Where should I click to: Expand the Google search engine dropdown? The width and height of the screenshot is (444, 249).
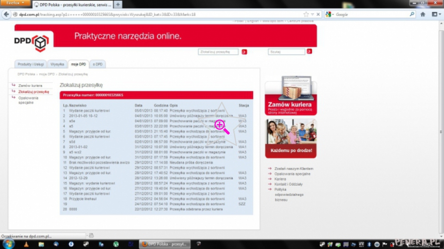330,14
